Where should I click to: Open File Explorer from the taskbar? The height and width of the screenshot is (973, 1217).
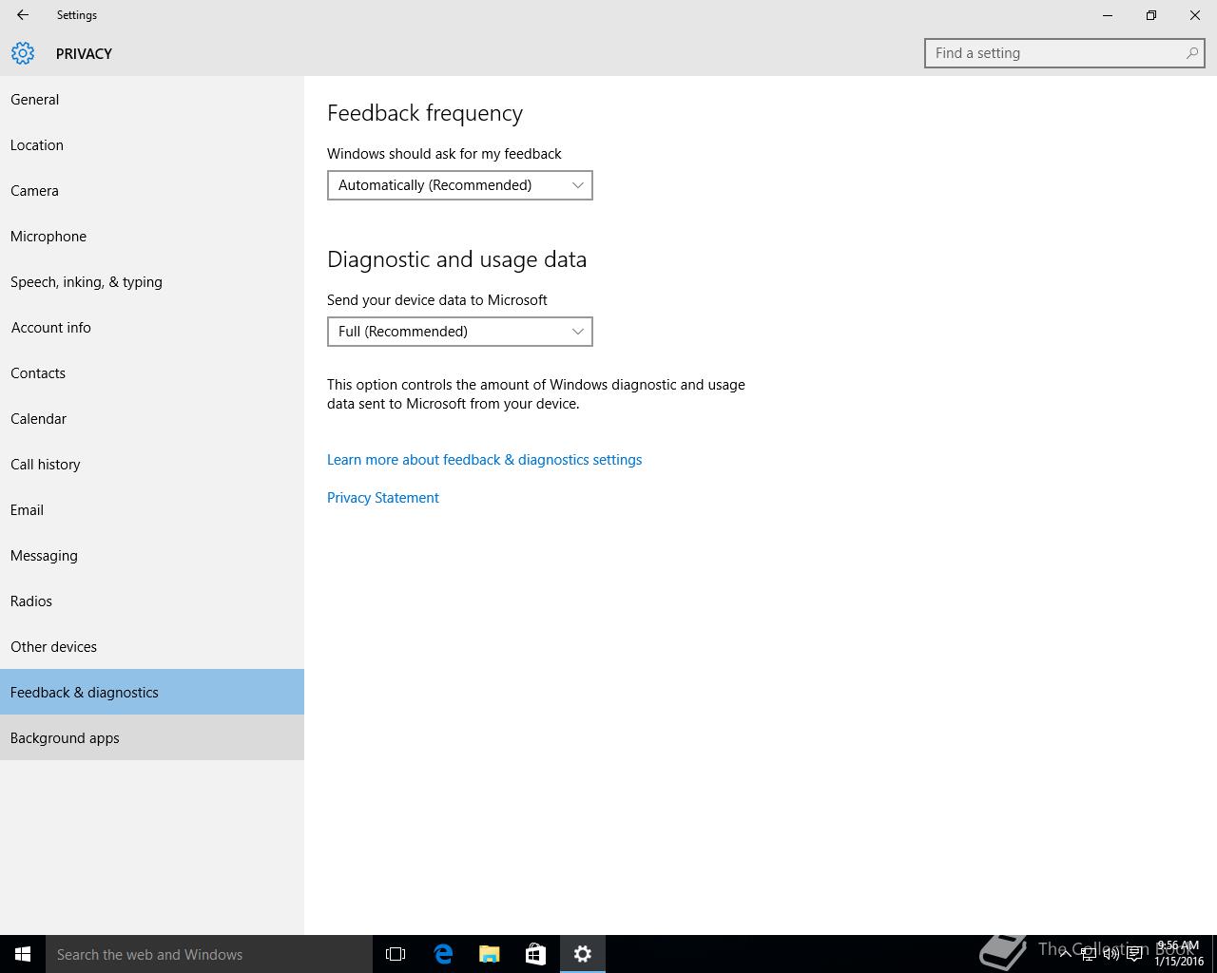click(x=490, y=954)
